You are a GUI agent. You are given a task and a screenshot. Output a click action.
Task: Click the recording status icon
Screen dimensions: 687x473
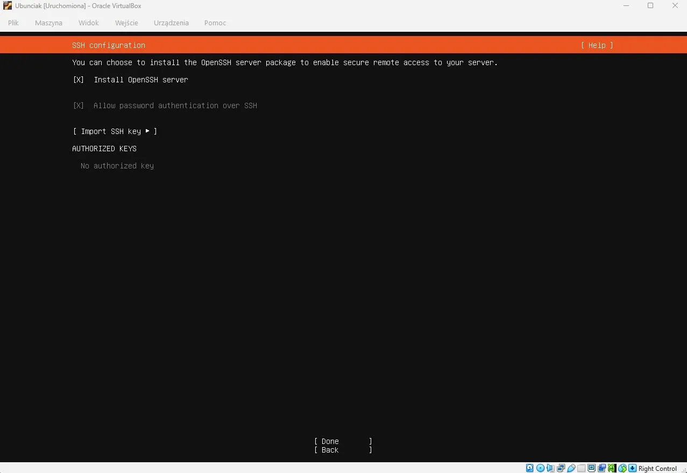tap(601, 468)
